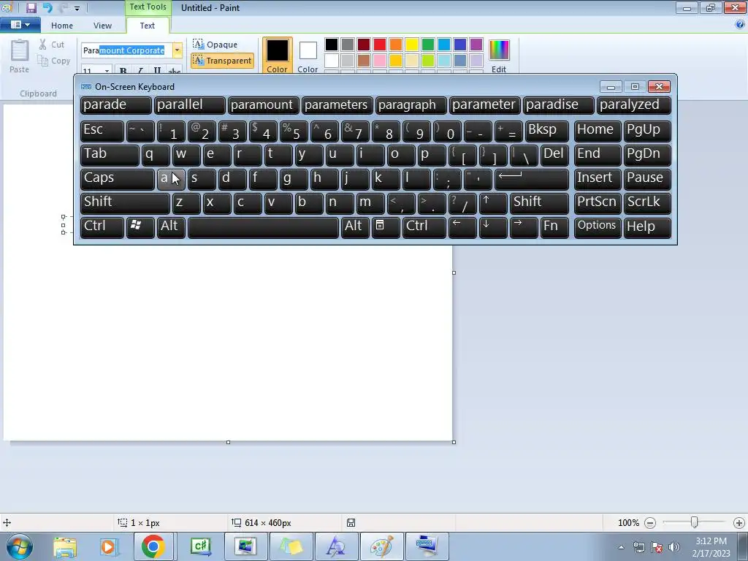Screen dimensions: 748x561
Task: Select the Color 1 black swatch button
Action: (277, 56)
